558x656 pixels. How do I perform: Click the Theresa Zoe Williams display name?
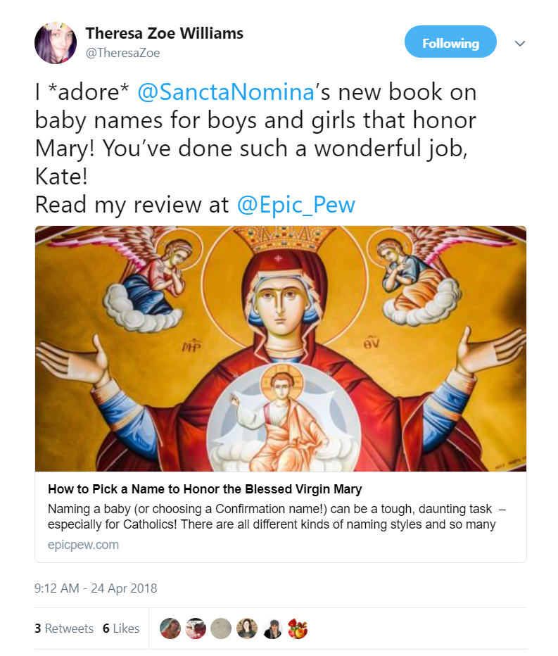[163, 33]
